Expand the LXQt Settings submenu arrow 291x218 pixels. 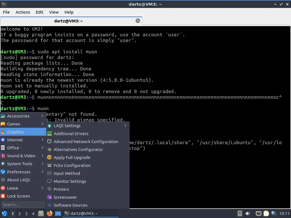click(x=125, y=125)
